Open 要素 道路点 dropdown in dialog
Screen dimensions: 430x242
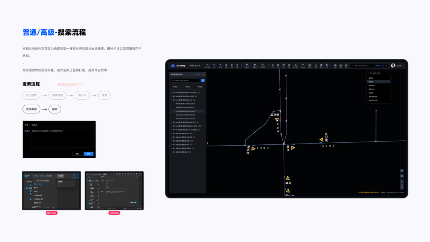62,125
